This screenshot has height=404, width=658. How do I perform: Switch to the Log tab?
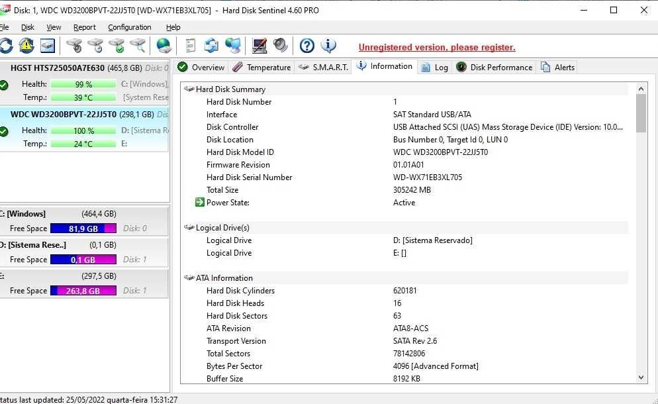point(435,67)
